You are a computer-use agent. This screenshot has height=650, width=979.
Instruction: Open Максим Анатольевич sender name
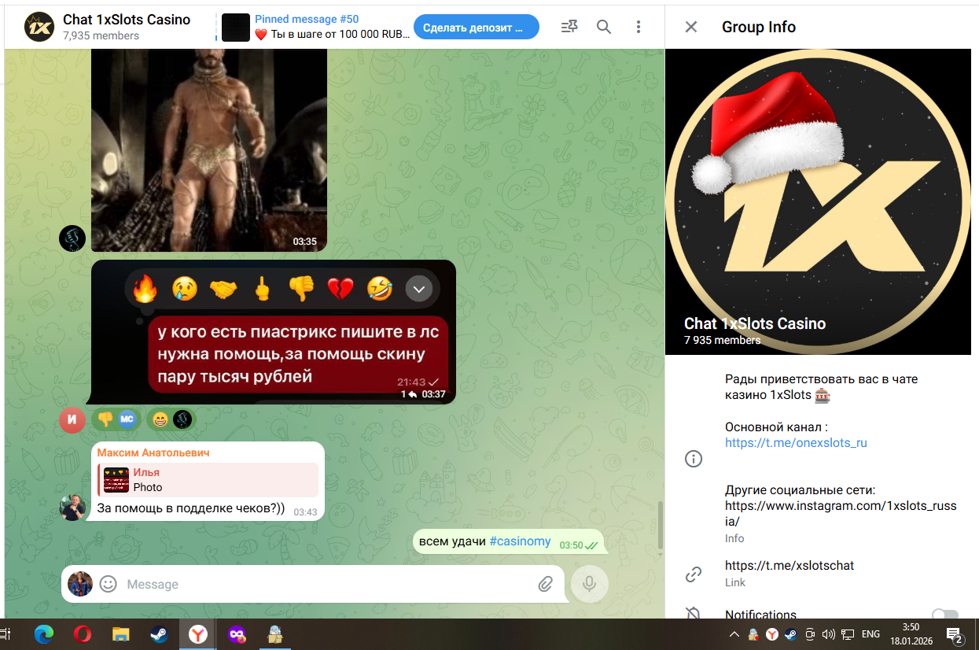[153, 452]
